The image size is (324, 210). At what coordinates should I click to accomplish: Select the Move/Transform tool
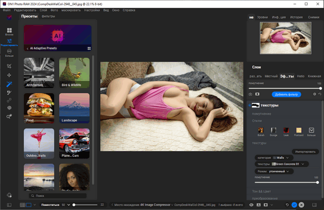[9, 75]
